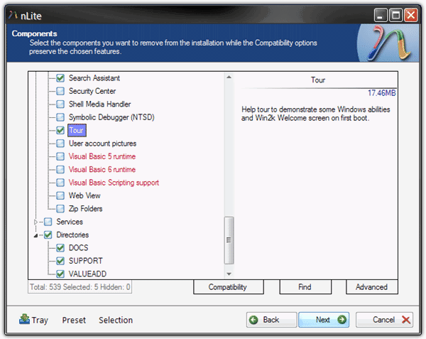This screenshot has width=426, height=339.
Task: Click the red X icon on Cancel button
Action: click(406, 320)
